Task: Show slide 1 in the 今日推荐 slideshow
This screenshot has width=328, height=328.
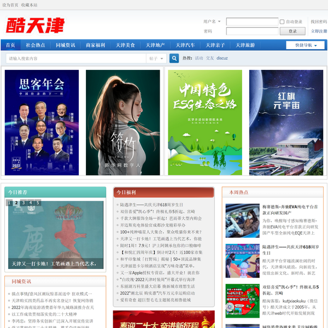Action: click(9, 203)
